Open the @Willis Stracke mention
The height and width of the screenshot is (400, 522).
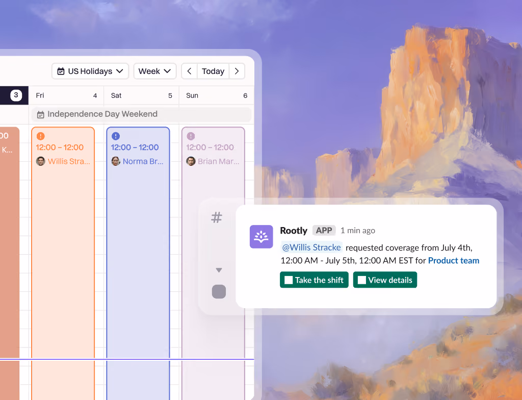311,247
